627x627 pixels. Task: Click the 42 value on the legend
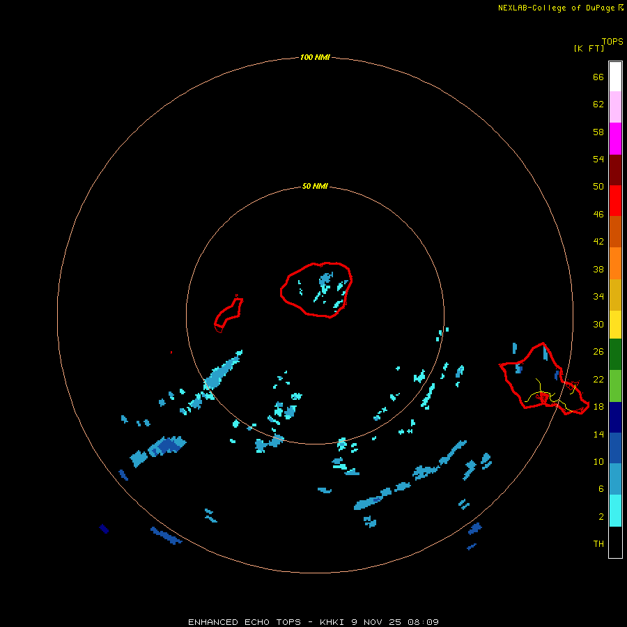pos(598,242)
